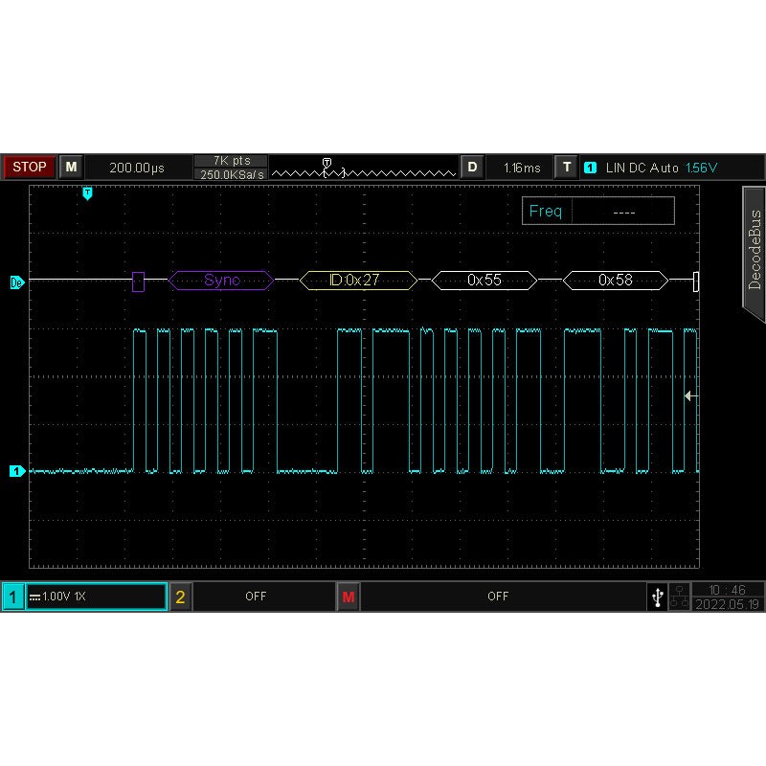This screenshot has width=766, height=766.
Task: Click the De decode bus marker
Action: (x=16, y=282)
